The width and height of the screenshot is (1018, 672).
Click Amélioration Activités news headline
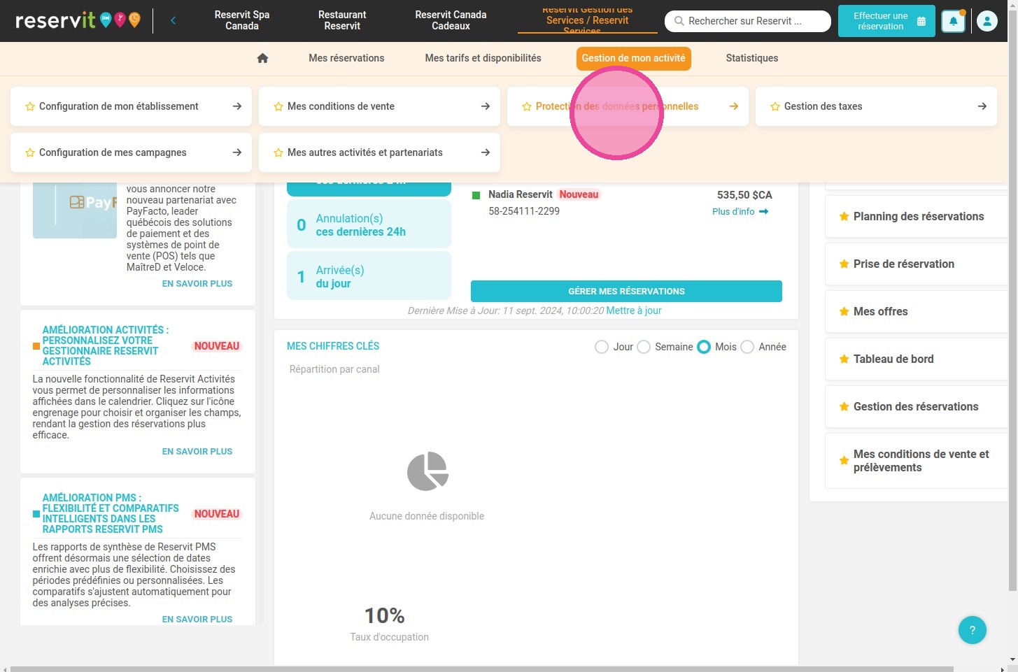tap(106, 345)
